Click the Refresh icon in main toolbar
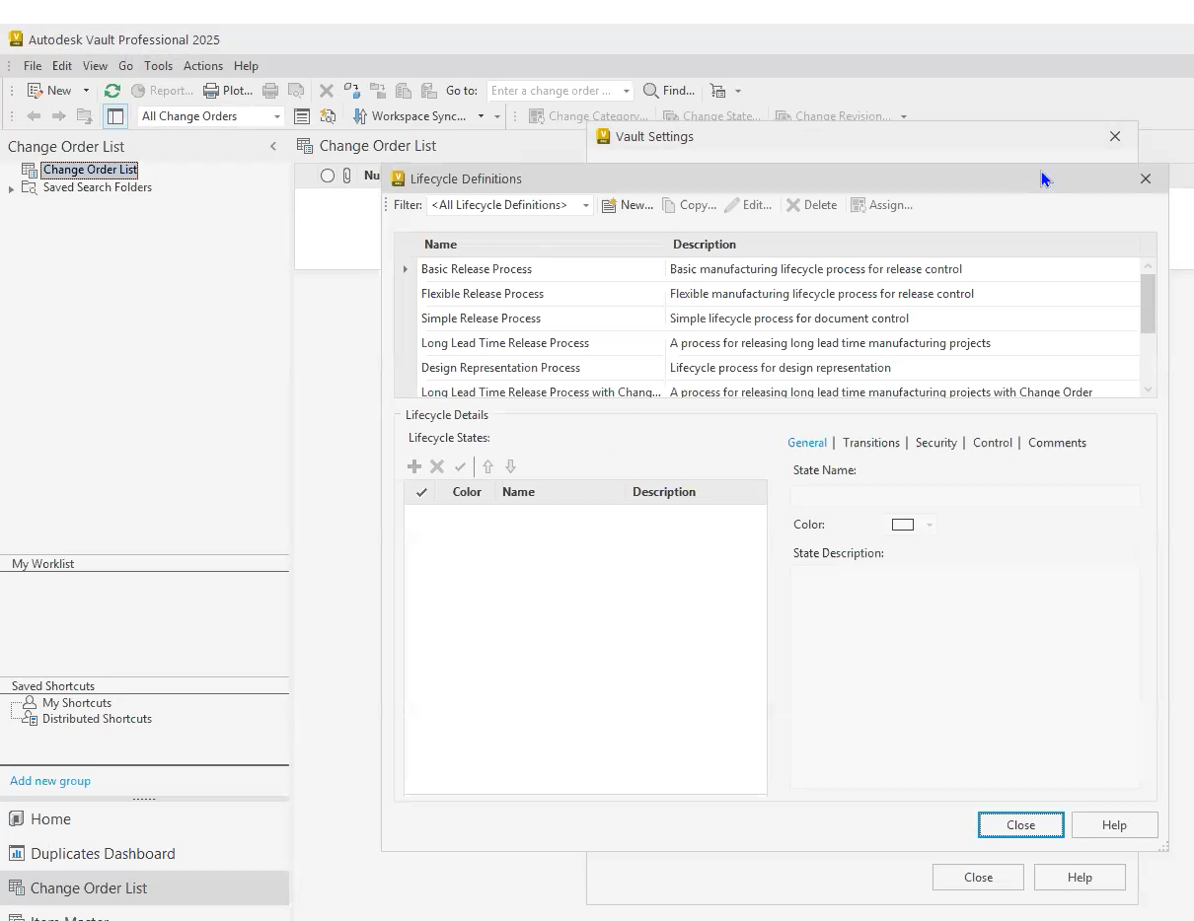 click(x=112, y=91)
